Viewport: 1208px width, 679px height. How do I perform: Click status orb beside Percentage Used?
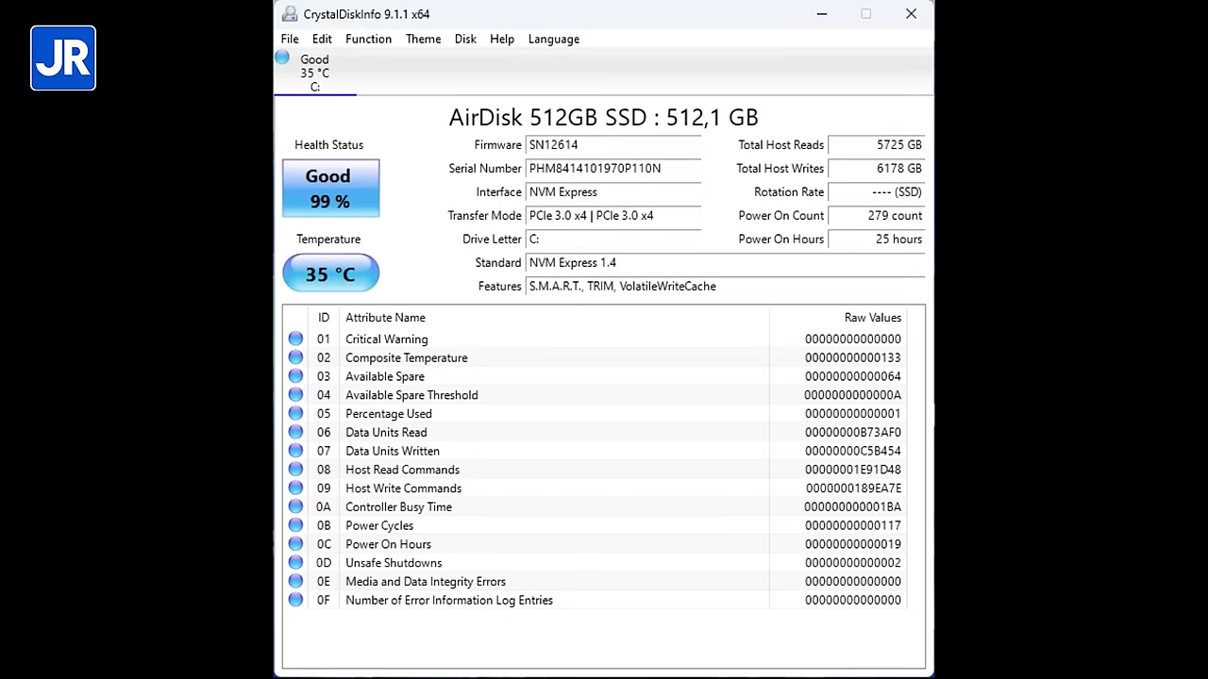click(x=295, y=413)
